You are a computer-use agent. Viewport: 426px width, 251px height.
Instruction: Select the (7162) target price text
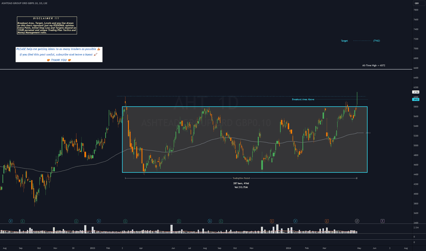coord(377,41)
